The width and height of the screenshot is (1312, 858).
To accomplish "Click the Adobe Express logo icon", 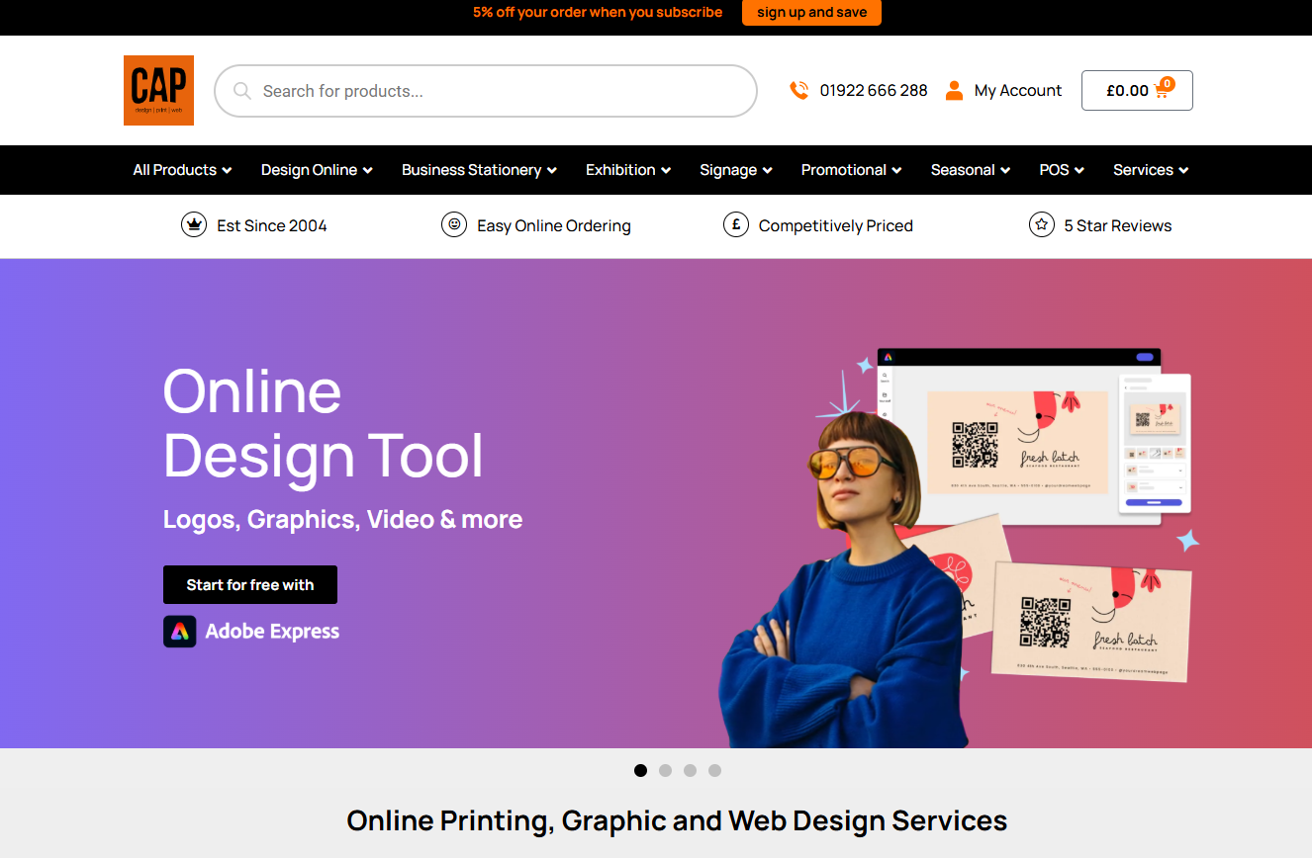I will tap(179, 631).
